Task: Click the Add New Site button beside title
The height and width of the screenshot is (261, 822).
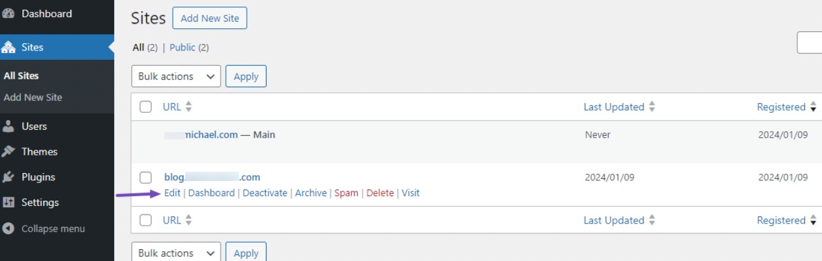Action: (x=210, y=18)
